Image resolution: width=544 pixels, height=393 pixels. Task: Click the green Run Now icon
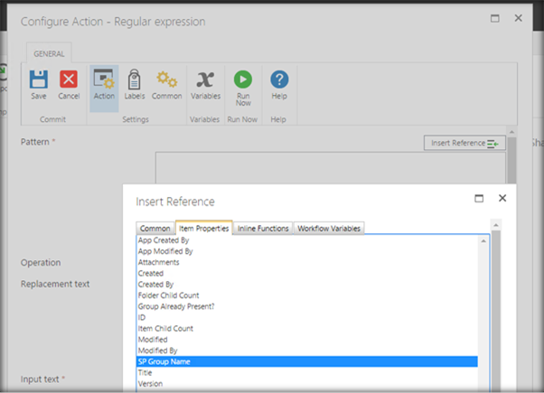[x=243, y=80]
